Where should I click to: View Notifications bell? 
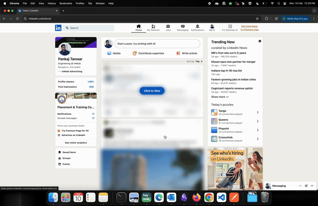197,28
